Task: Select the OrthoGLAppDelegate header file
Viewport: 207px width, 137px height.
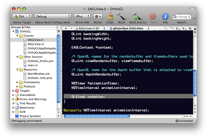Action: pos(33,48)
